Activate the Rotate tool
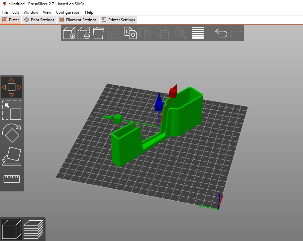303x241 pixels. [12, 133]
